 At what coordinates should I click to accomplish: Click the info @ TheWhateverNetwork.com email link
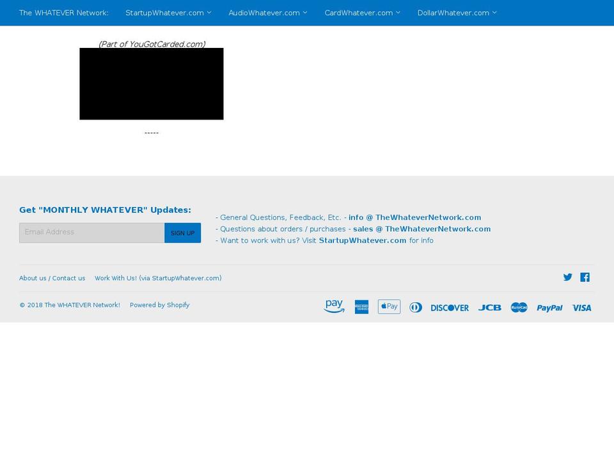click(x=414, y=217)
